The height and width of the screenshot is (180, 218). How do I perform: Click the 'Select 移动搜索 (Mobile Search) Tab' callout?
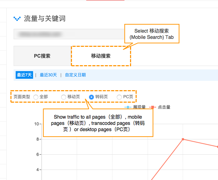tap(152, 34)
